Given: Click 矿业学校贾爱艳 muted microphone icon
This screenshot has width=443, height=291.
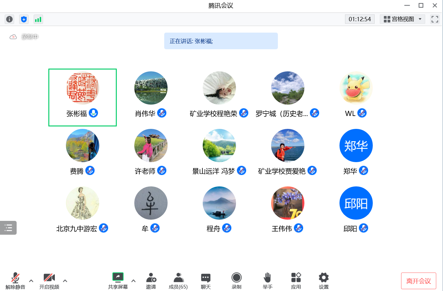Looking at the screenshot, I should (x=312, y=170).
